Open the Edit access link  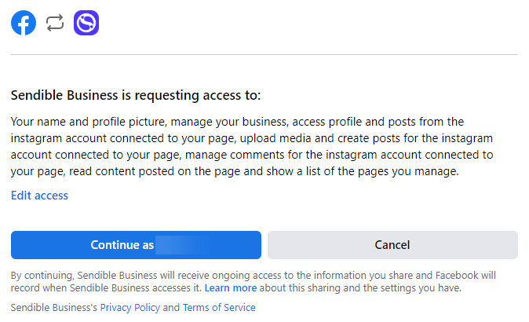coord(39,196)
